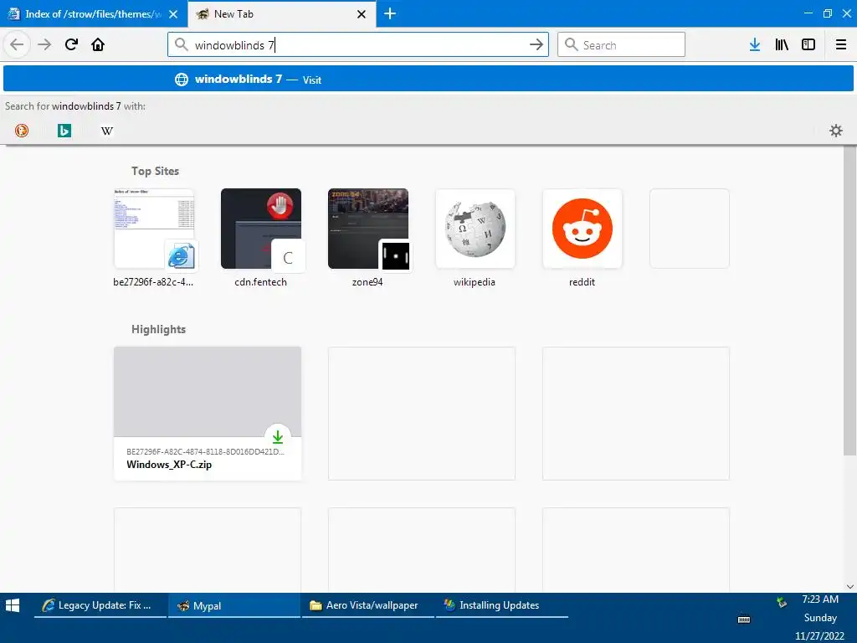Search with Bing engine icon
Image resolution: width=857 pixels, height=643 pixels.
click(64, 131)
